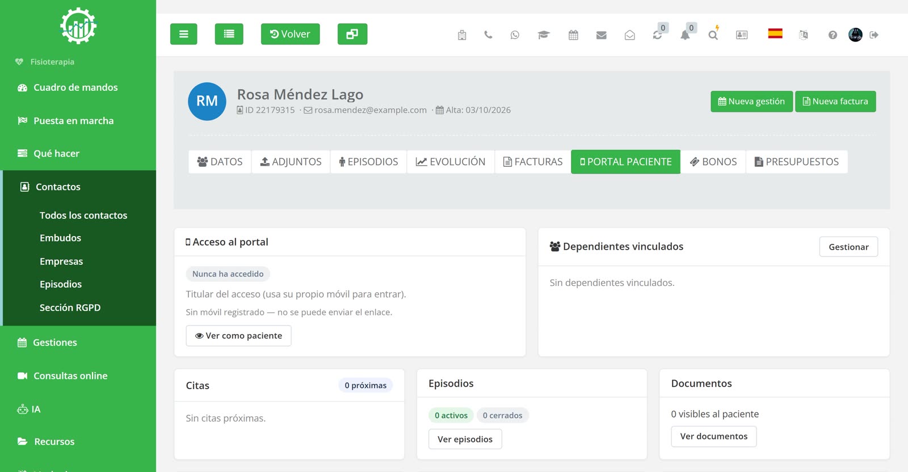
Task: Switch to the DATOS tab
Action: click(220, 162)
